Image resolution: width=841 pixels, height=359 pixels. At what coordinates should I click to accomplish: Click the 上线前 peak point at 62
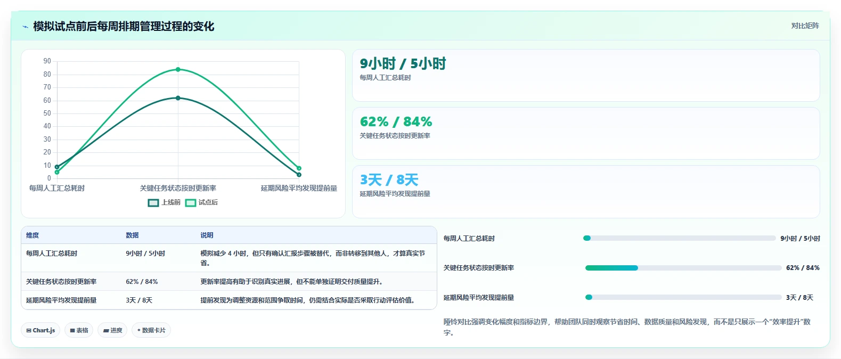click(x=178, y=98)
